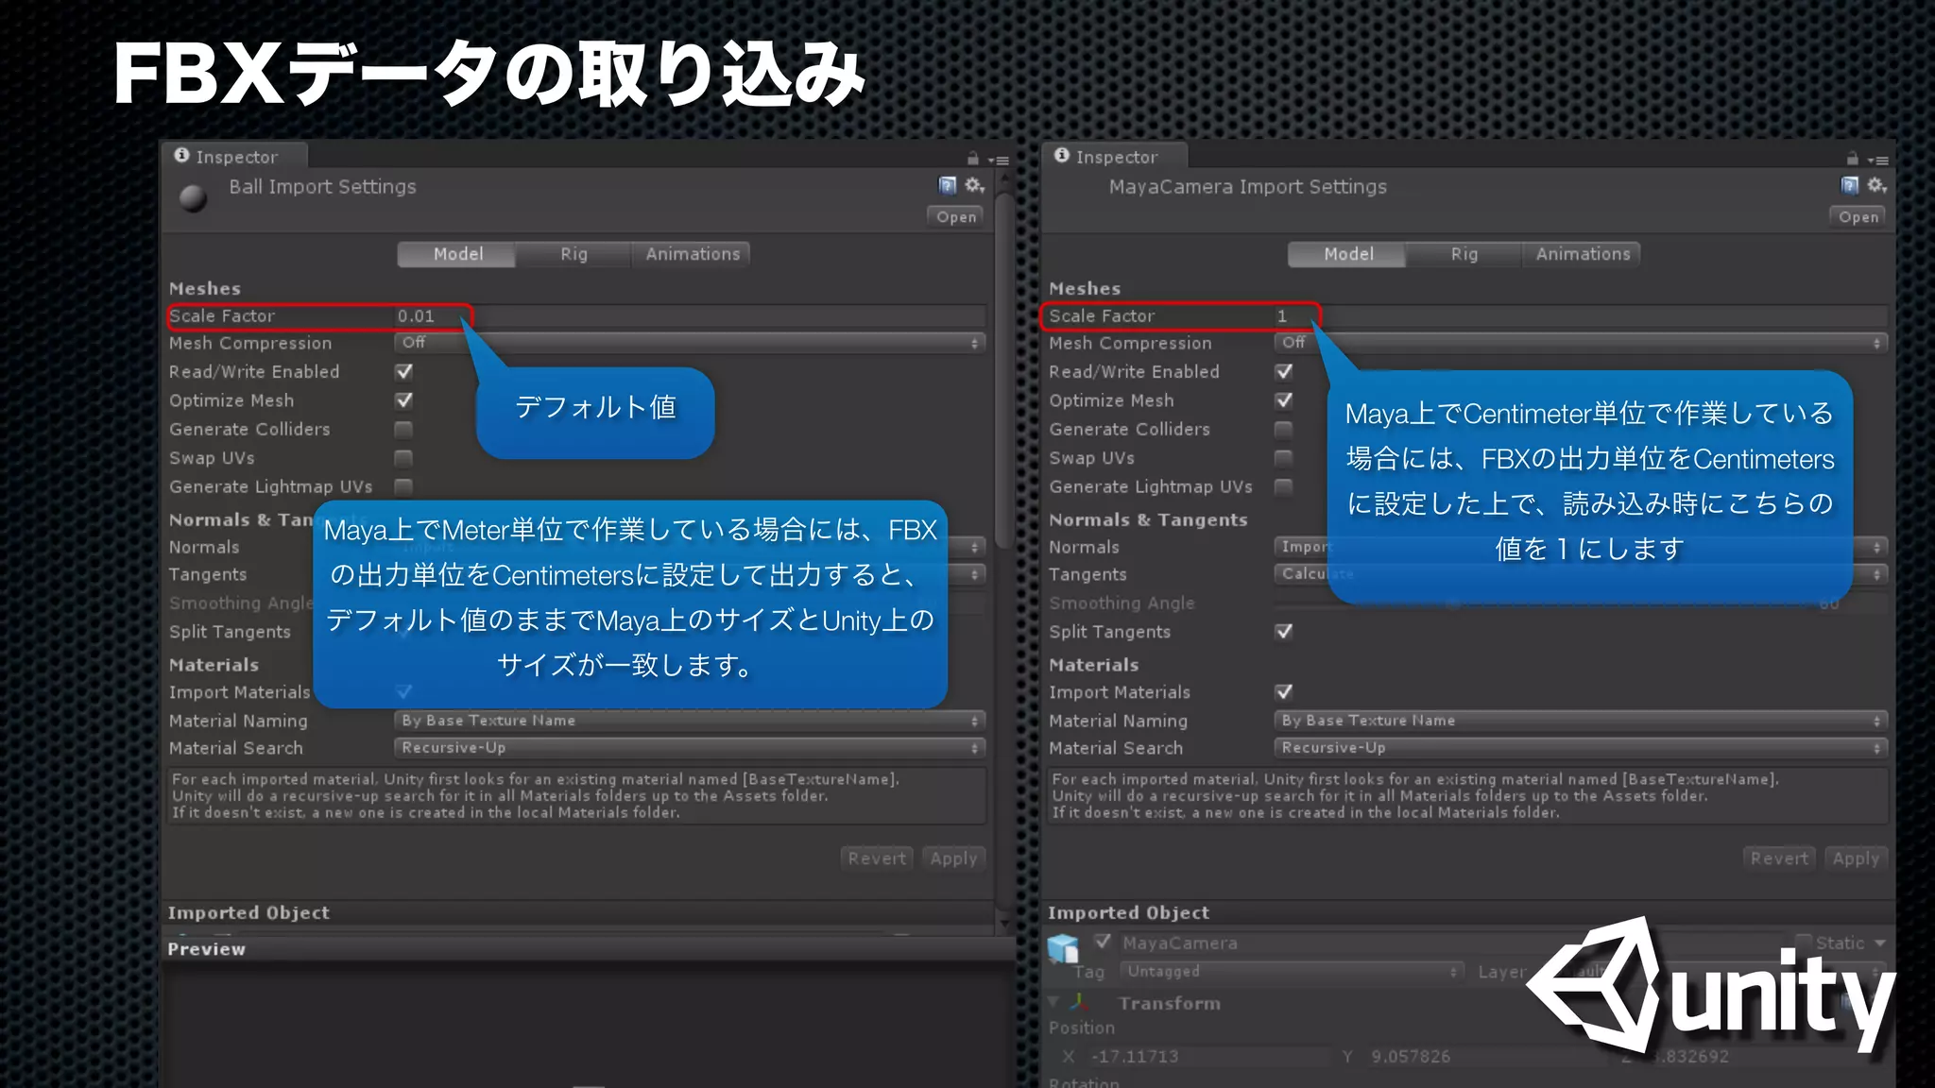The image size is (1935, 1088).
Task: Open the Untagged Tag dropdown
Action: tap(1292, 972)
